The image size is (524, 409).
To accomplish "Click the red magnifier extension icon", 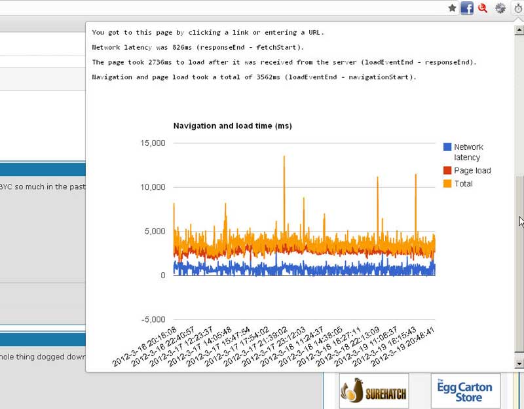I will pos(483,9).
